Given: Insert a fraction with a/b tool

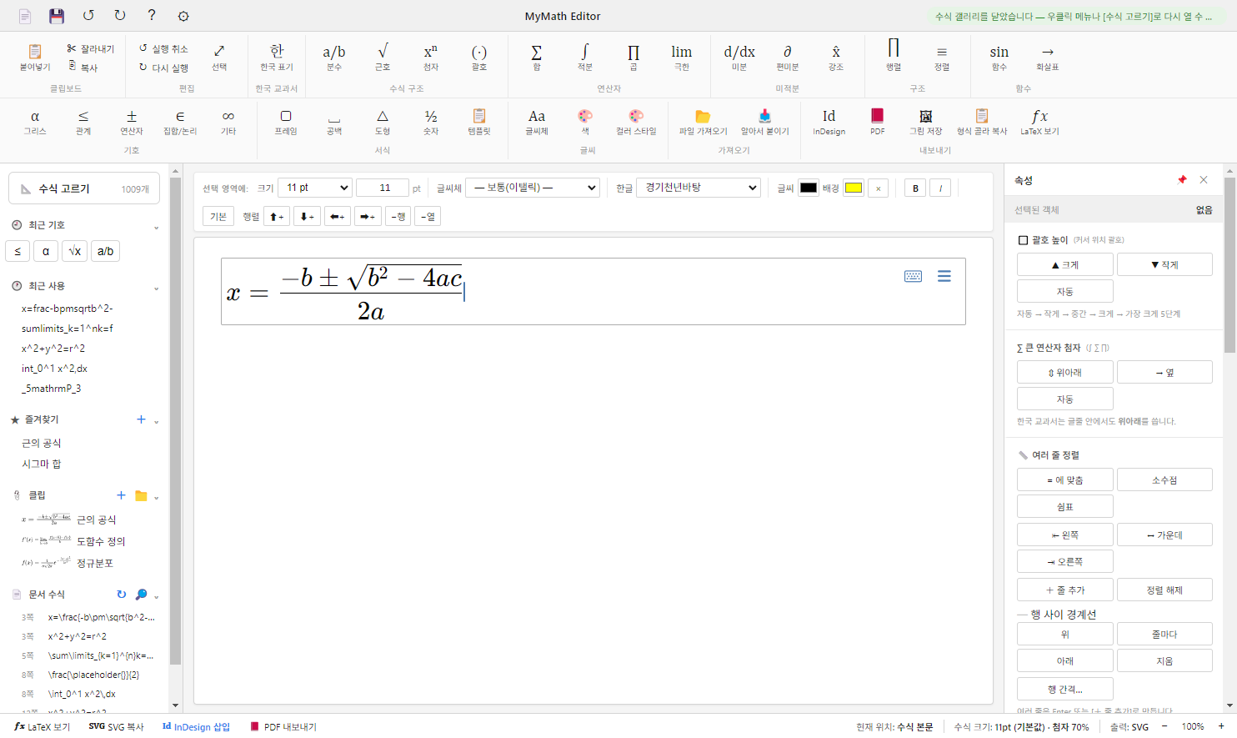Looking at the screenshot, I should [x=334, y=58].
